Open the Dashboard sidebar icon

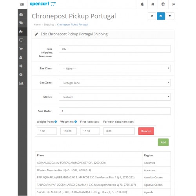pos(21,15)
